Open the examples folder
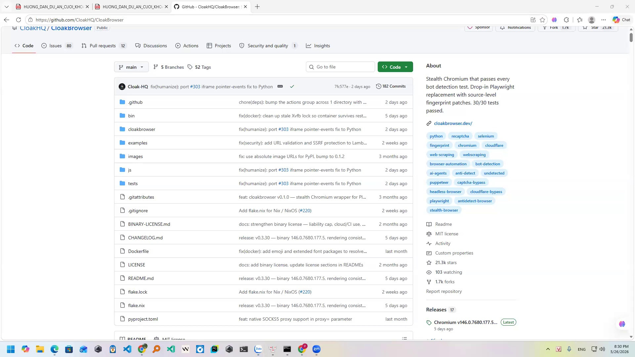The image size is (635, 357). [x=138, y=143]
